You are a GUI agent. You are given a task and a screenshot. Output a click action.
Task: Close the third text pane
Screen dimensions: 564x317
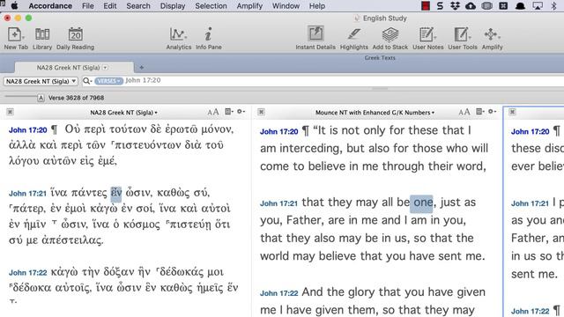click(x=512, y=112)
